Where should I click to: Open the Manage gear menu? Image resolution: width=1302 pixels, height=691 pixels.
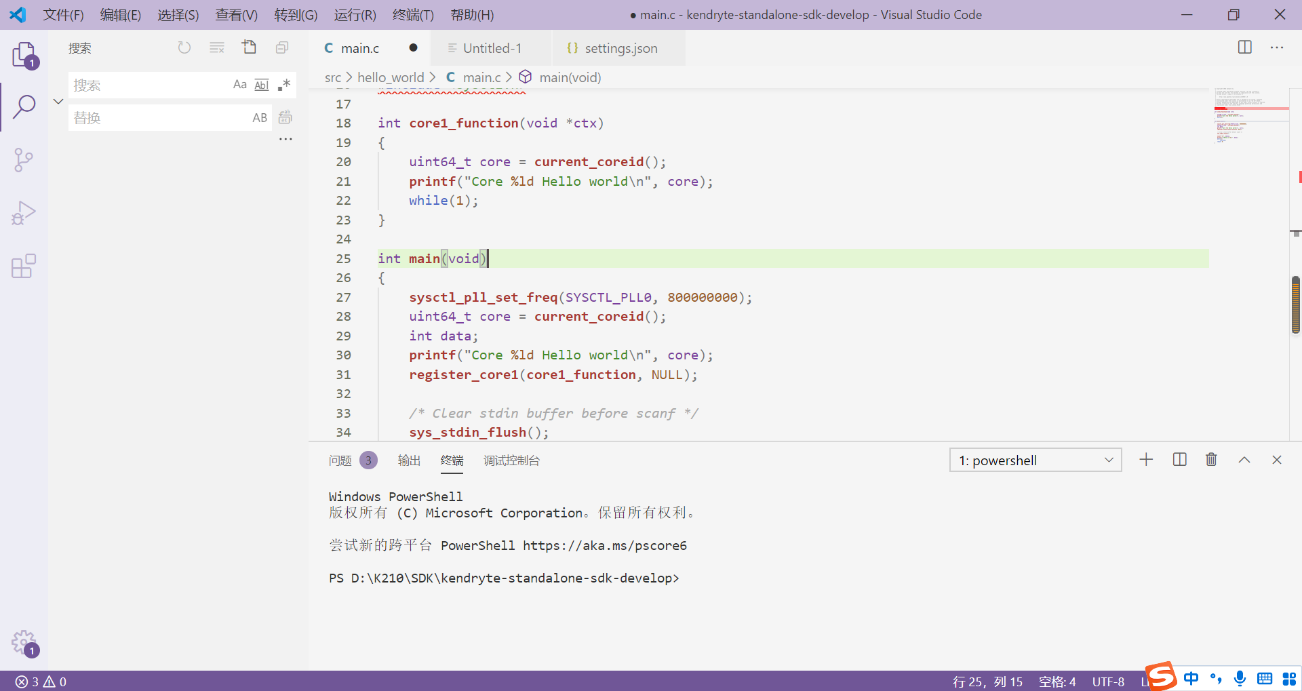point(24,642)
